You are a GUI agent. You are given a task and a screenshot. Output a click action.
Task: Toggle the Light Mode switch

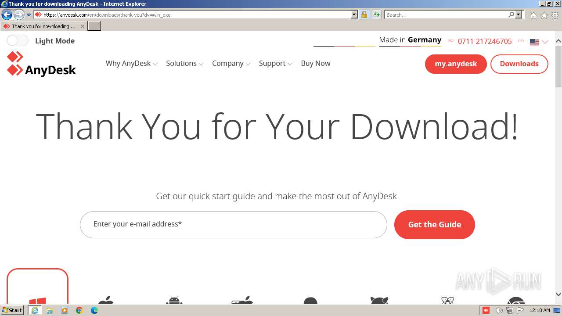click(18, 41)
